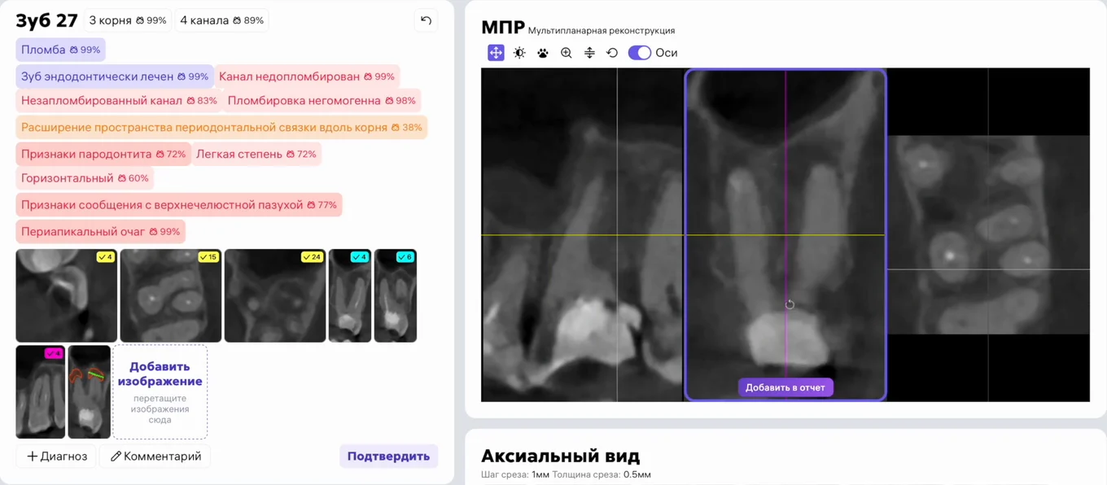Image resolution: width=1107 pixels, height=485 pixels.
Task: Activate the zoom-in magnifier tool
Action: [x=567, y=53]
